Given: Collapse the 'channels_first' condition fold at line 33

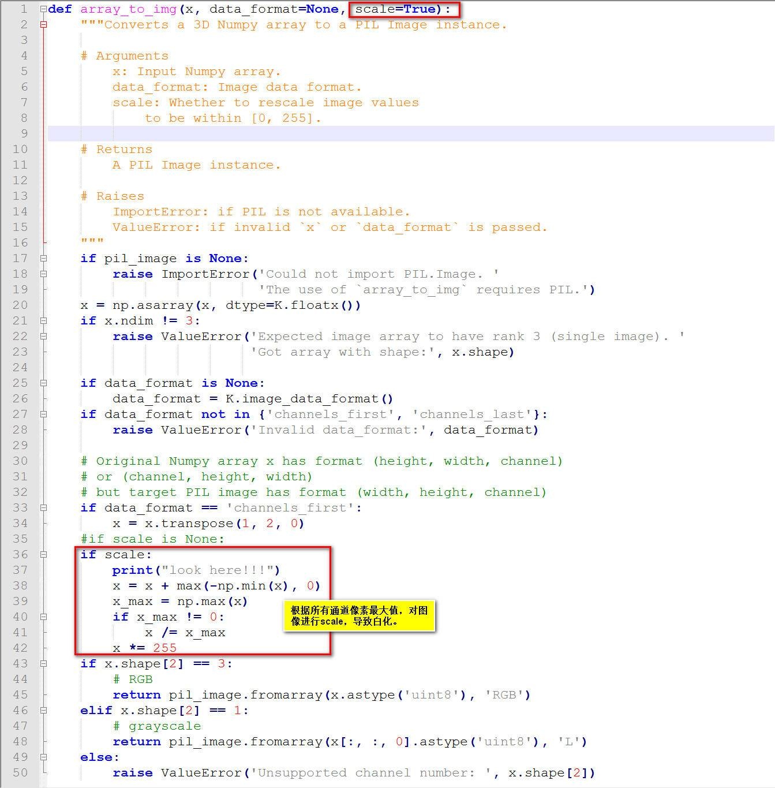Looking at the screenshot, I should (43, 508).
